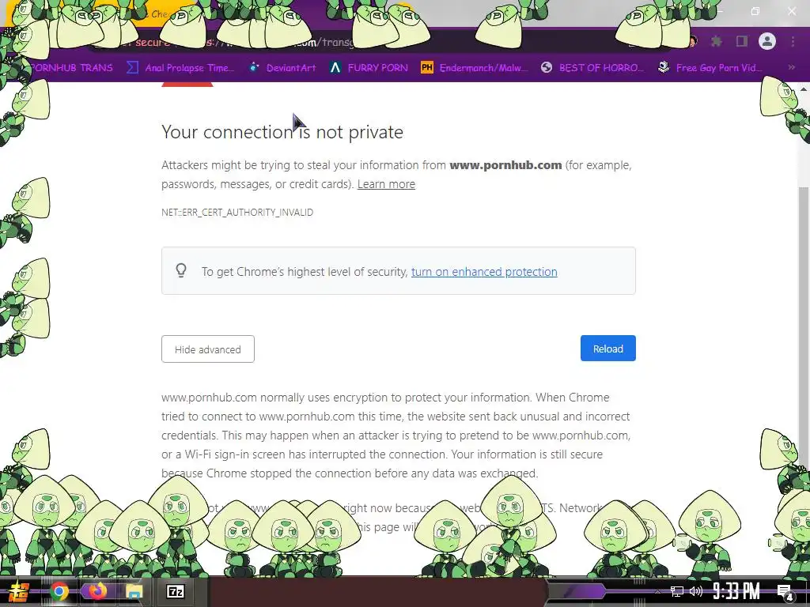This screenshot has width=810, height=607.
Task: Open File Explorer from the taskbar
Action: pyautogui.click(x=134, y=591)
